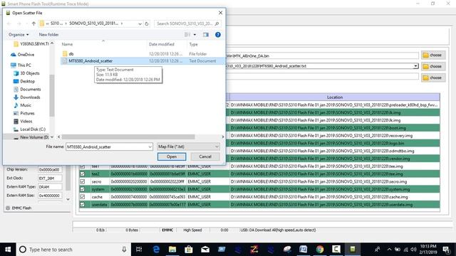This screenshot has width=456, height=256.
Task: Click the recovery.img location cell
Action: click(335, 136)
